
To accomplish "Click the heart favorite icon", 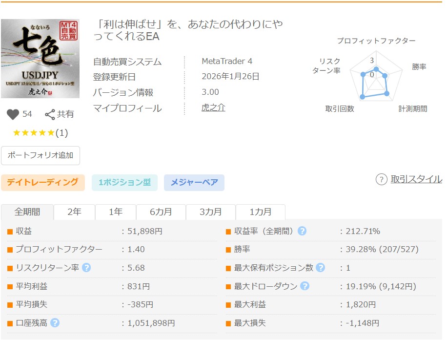I will (x=13, y=114).
